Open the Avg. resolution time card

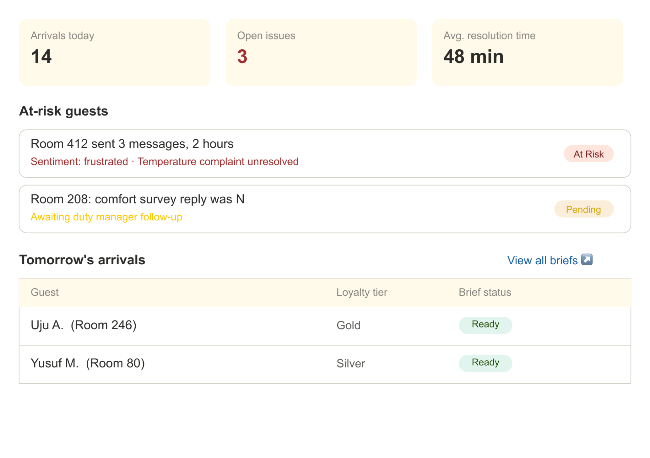click(527, 52)
